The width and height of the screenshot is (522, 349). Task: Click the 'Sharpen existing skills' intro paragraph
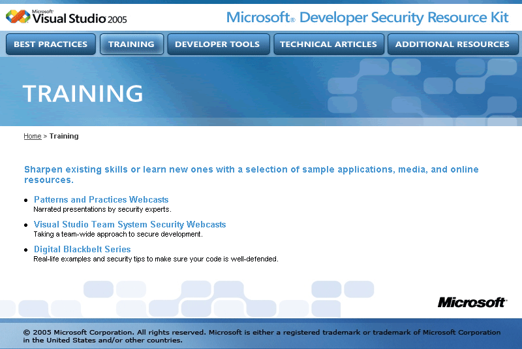251,174
